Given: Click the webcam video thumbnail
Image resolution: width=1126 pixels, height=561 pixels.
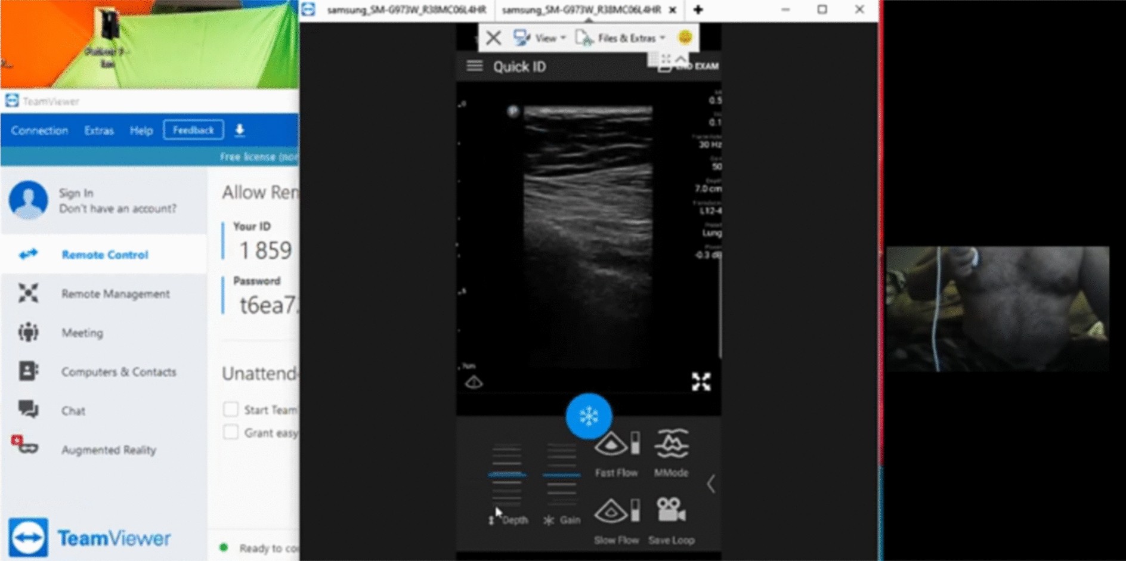Looking at the screenshot, I should 997,309.
